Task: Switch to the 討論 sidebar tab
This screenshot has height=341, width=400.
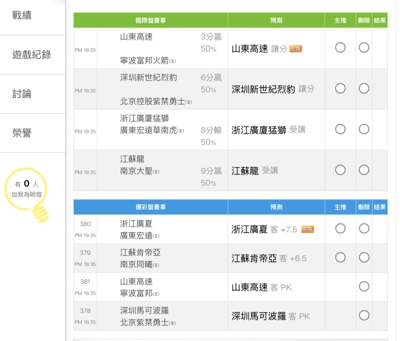Action: [22, 94]
